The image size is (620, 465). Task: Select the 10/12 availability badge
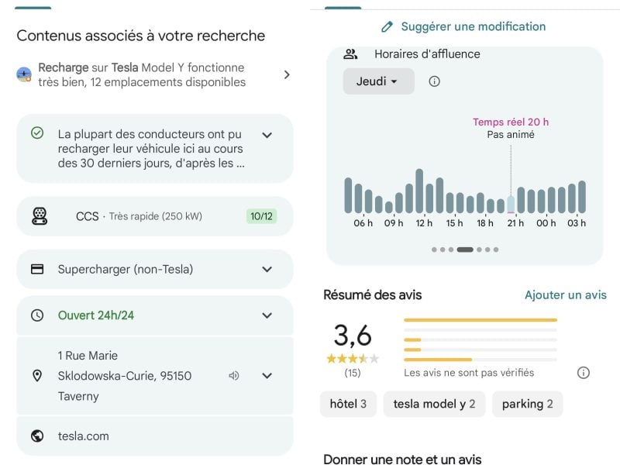pyautogui.click(x=261, y=216)
